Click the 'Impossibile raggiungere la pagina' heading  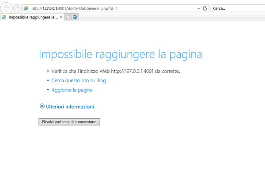click(120, 54)
